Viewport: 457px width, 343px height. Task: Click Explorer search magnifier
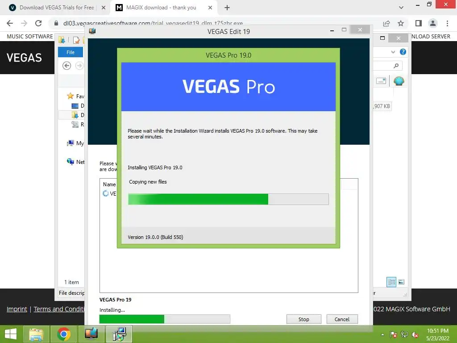coord(396,66)
